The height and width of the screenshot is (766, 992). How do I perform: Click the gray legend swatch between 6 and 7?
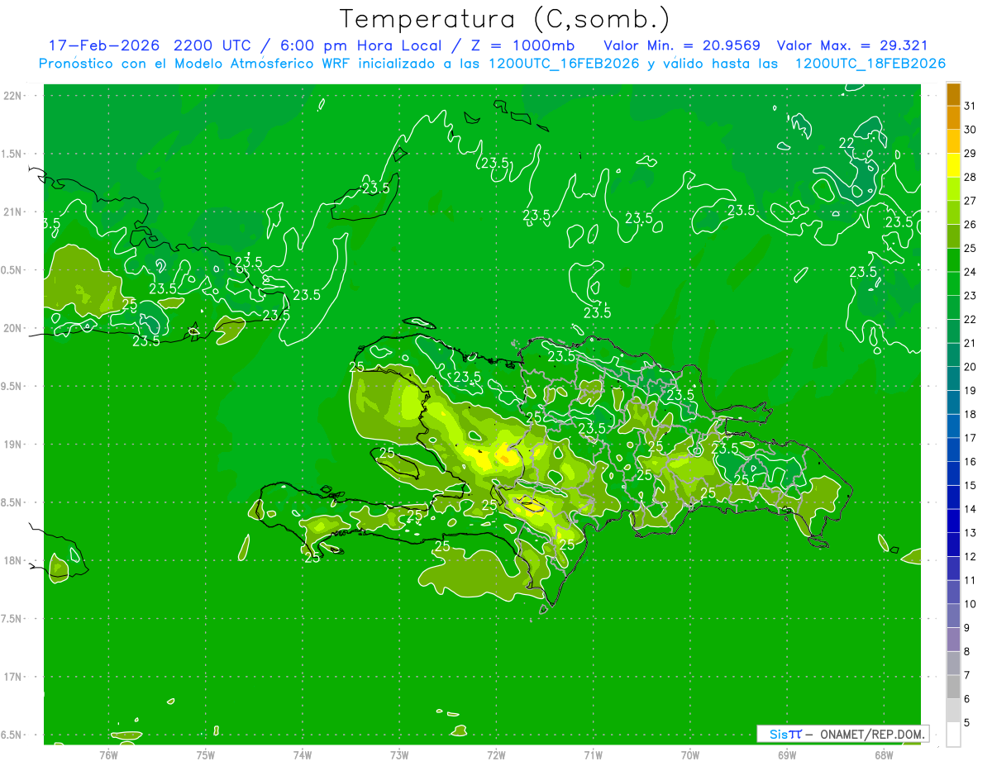point(953,687)
